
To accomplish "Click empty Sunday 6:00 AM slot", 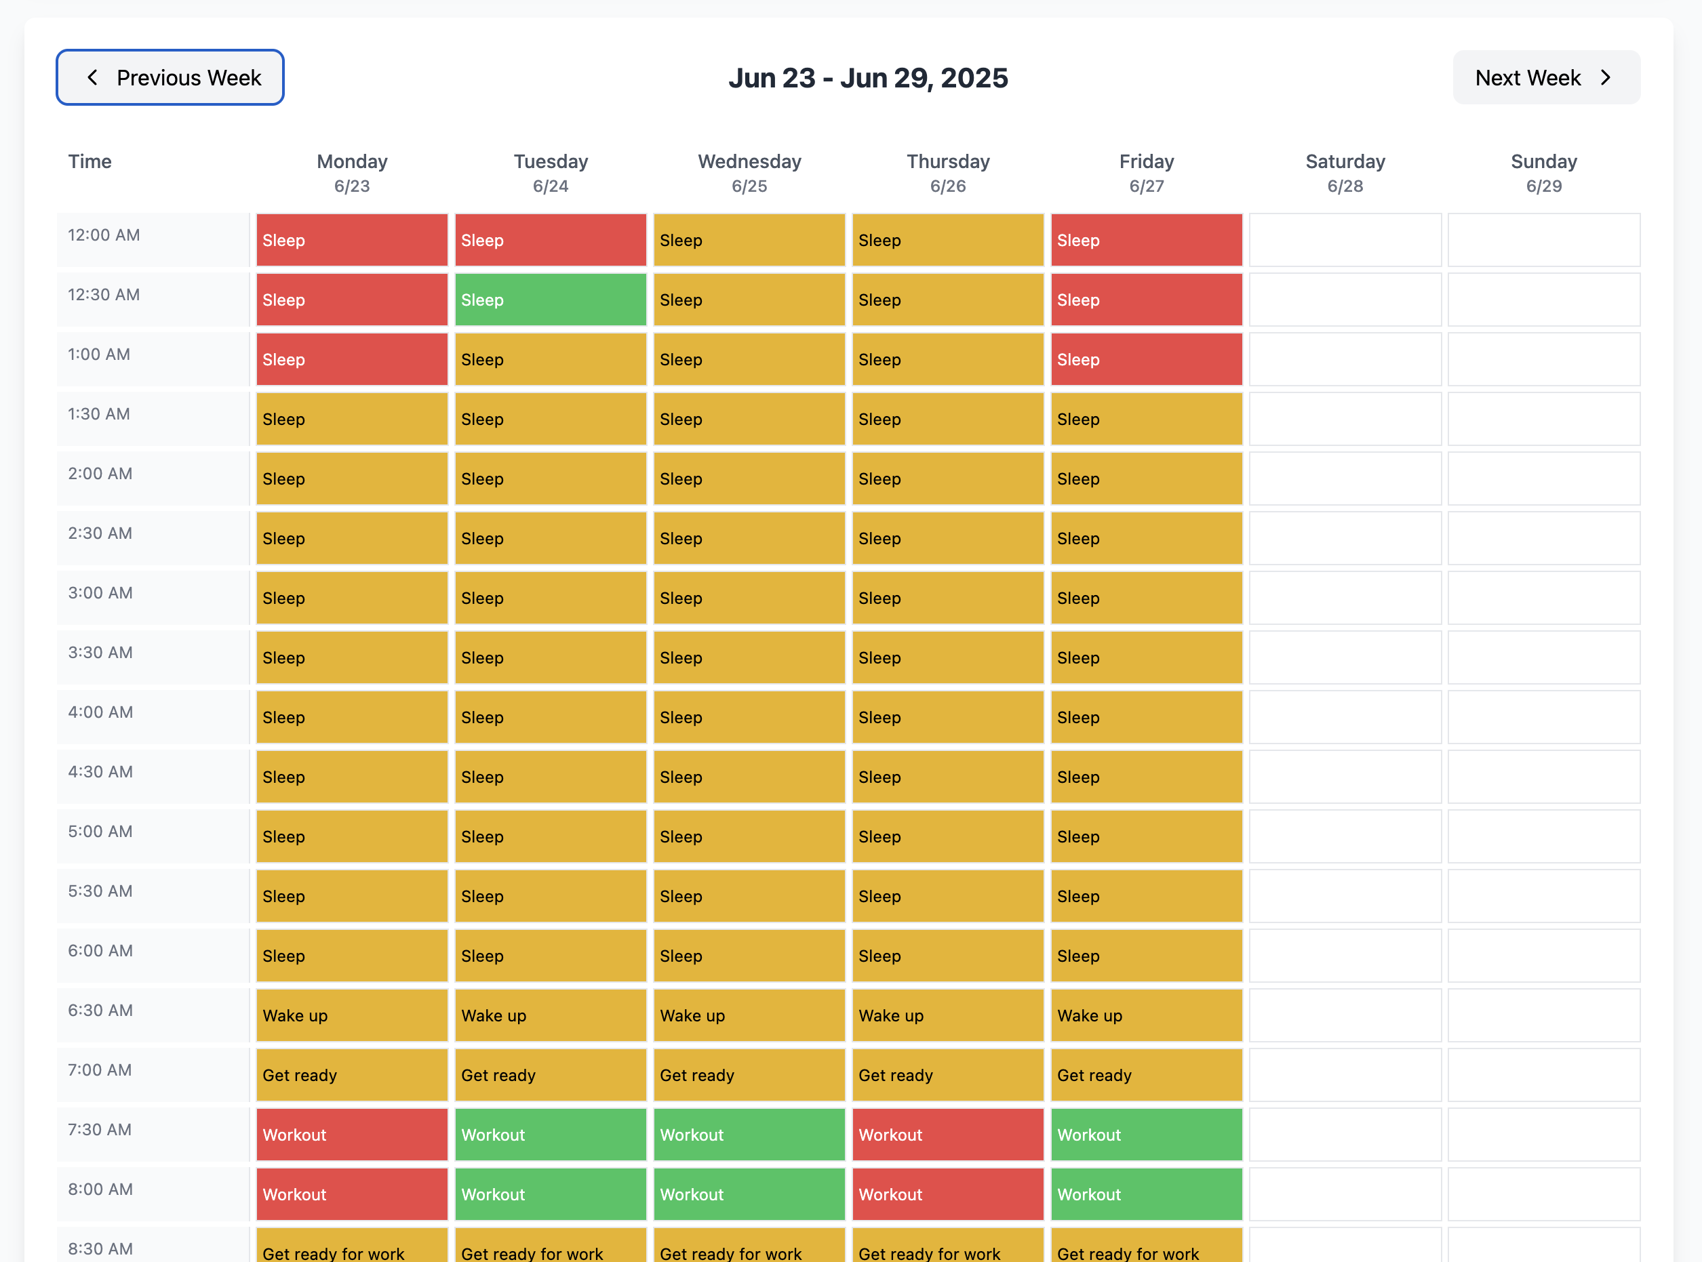I will click(x=1543, y=956).
